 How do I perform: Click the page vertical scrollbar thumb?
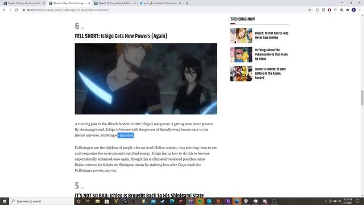pyautogui.click(x=362, y=97)
